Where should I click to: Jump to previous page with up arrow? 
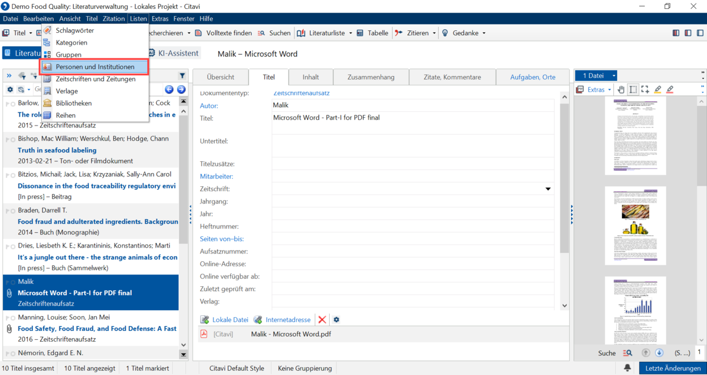click(645, 352)
